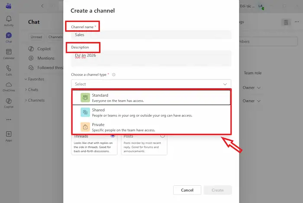This screenshot has width=303, height=203.
Task: Click the Channel name field containing Sales
Action: pos(151,35)
